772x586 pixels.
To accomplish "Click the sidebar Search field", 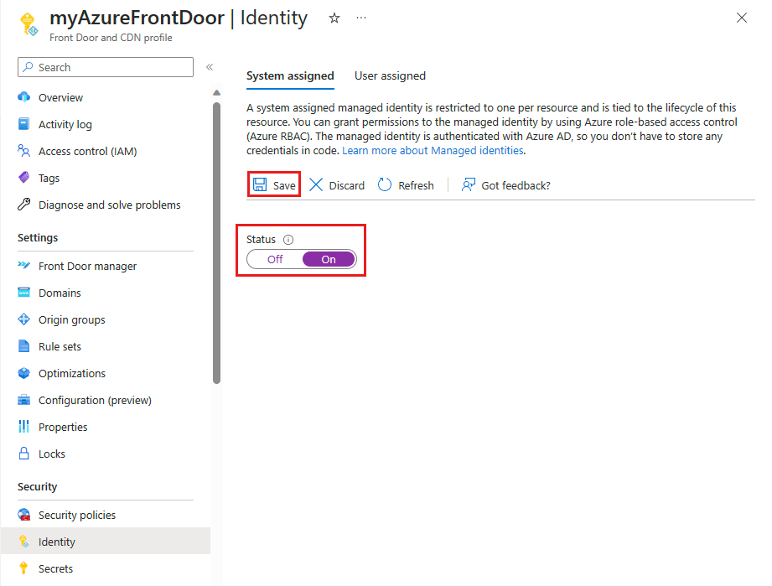I will tap(105, 67).
